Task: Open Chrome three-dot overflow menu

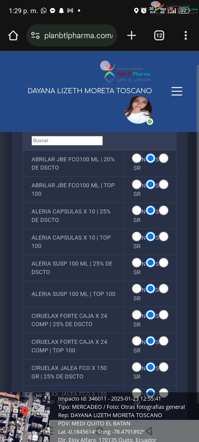Action: pyautogui.click(x=186, y=35)
